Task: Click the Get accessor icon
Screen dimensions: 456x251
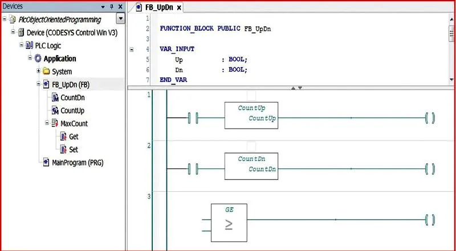Action: point(64,137)
